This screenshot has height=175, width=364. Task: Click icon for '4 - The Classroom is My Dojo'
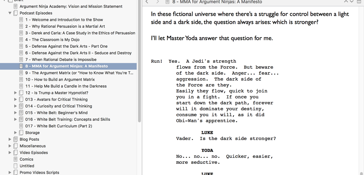click(x=21, y=40)
